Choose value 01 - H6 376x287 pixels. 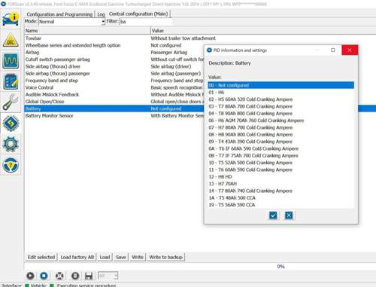click(280, 92)
